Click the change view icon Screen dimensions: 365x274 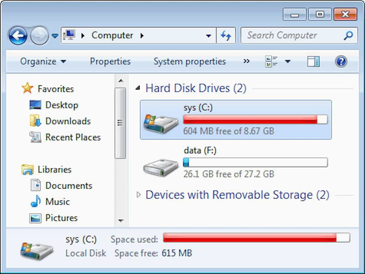271,62
